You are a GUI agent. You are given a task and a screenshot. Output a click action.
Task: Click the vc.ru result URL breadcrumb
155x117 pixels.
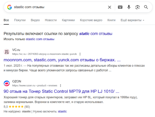click(x=44, y=54)
